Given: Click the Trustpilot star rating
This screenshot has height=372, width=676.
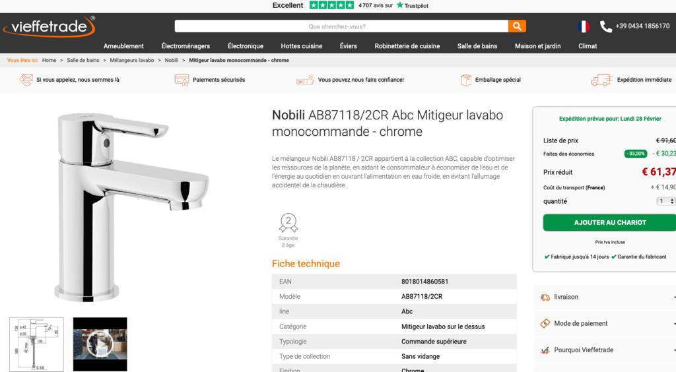Looking at the screenshot, I should [x=331, y=5].
